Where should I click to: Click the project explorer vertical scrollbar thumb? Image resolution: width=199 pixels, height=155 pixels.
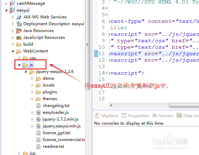[88, 45]
